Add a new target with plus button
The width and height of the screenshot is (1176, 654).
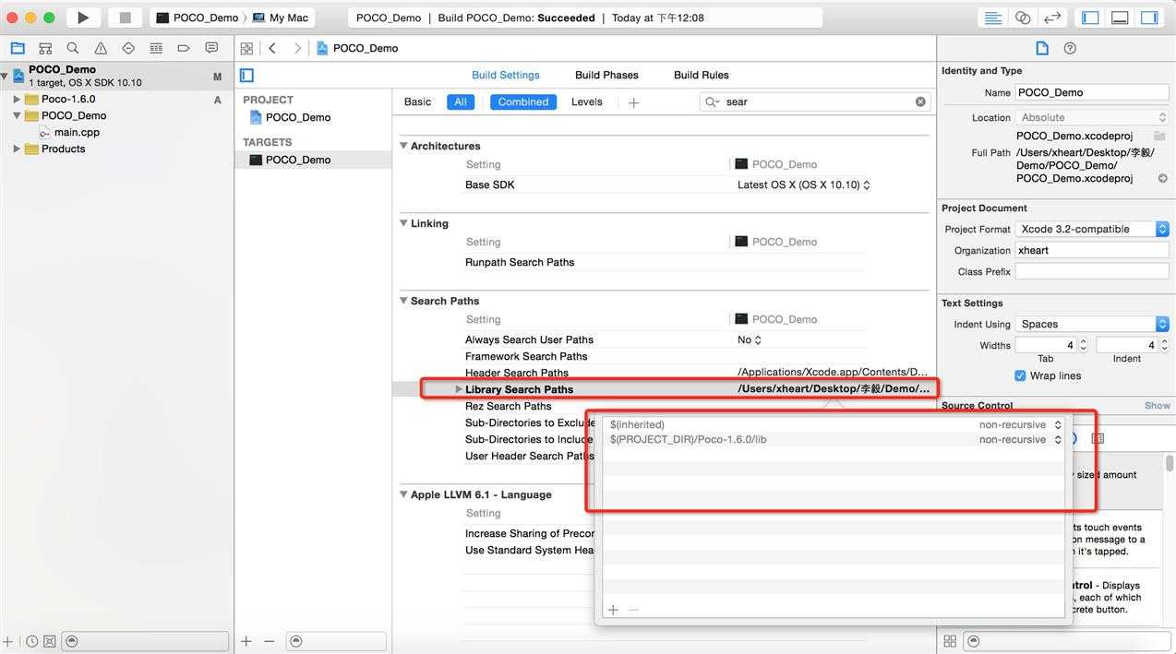pyautogui.click(x=246, y=641)
